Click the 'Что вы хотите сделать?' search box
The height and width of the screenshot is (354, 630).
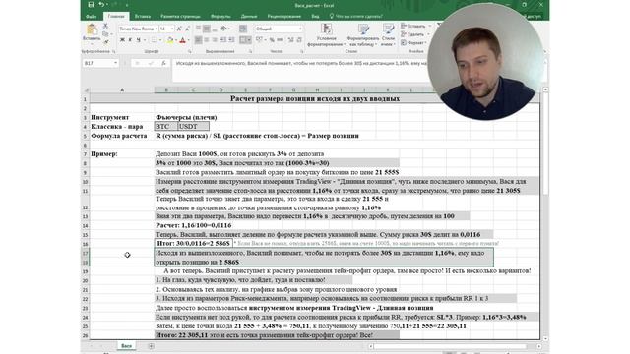tap(355, 16)
